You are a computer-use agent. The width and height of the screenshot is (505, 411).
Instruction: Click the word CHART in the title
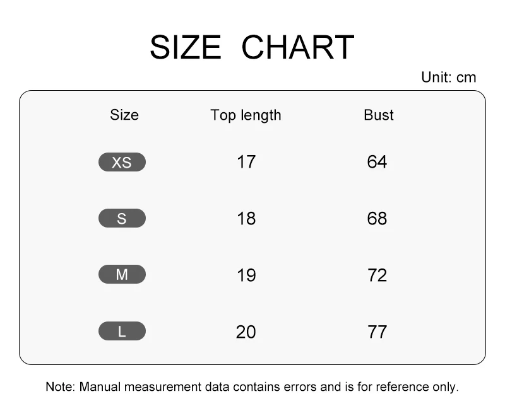298,48
